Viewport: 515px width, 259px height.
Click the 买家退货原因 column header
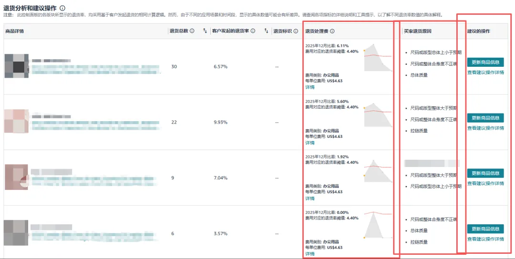click(417, 31)
